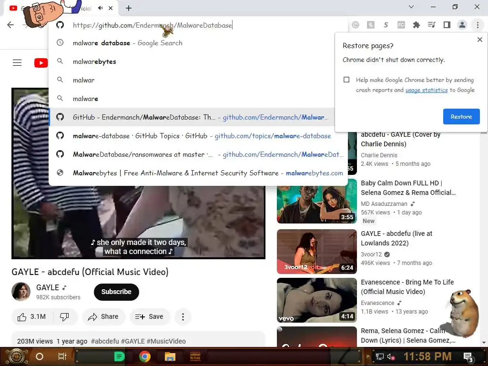Open malware-database GitHub Topics suggestion

(198, 136)
